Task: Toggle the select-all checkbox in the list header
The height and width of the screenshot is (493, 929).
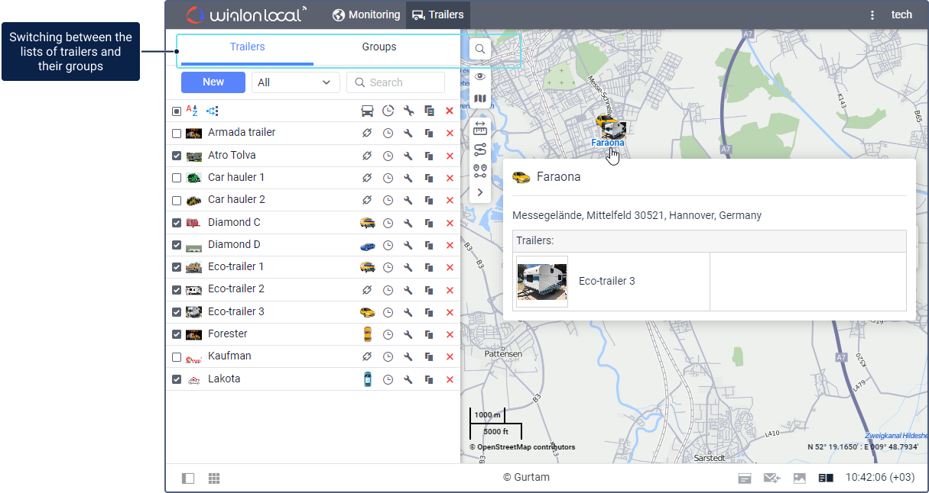Action: (x=177, y=111)
